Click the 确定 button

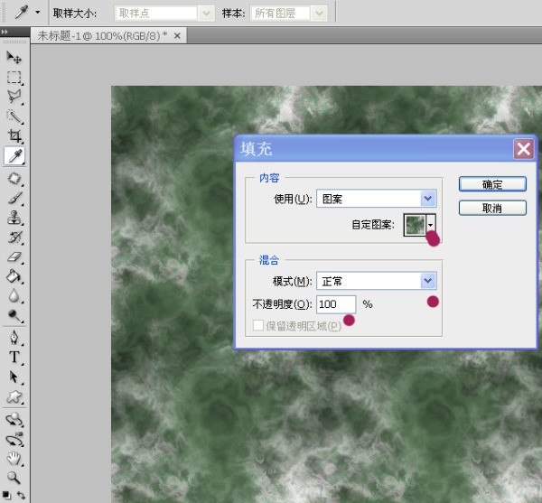point(492,184)
